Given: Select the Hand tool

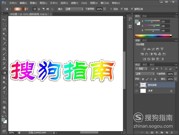Looking at the screenshot, I should tap(4, 107).
